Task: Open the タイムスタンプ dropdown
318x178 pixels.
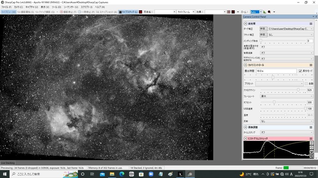Action: pyautogui.click(x=286, y=133)
